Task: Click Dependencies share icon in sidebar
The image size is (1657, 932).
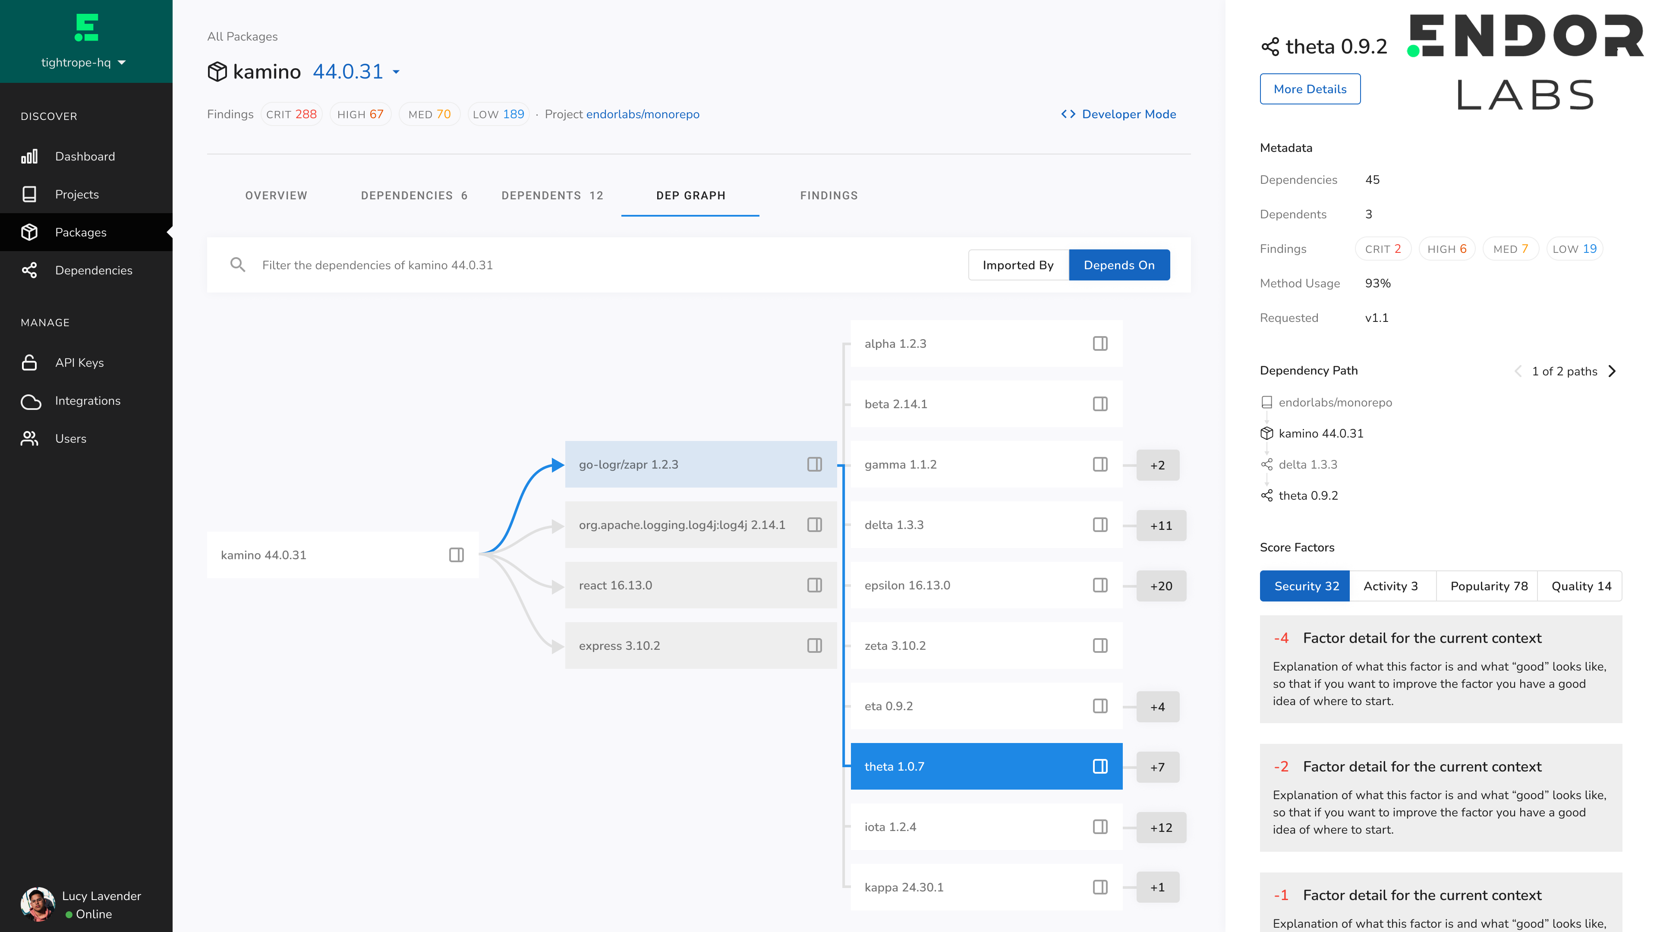Action: pos(30,270)
